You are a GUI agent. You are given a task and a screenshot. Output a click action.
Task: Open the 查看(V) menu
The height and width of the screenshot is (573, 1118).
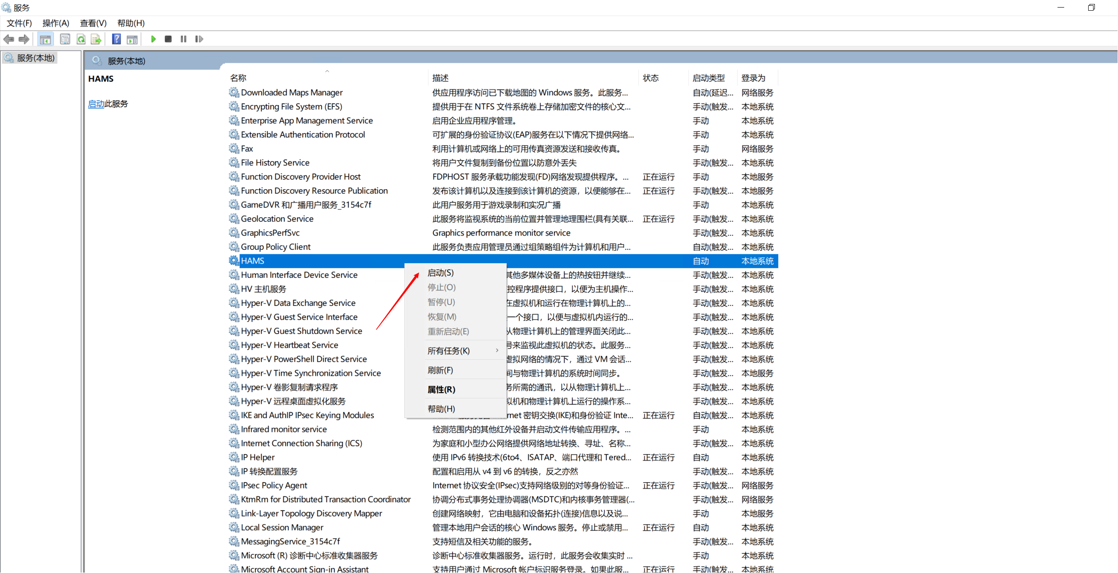tap(93, 23)
